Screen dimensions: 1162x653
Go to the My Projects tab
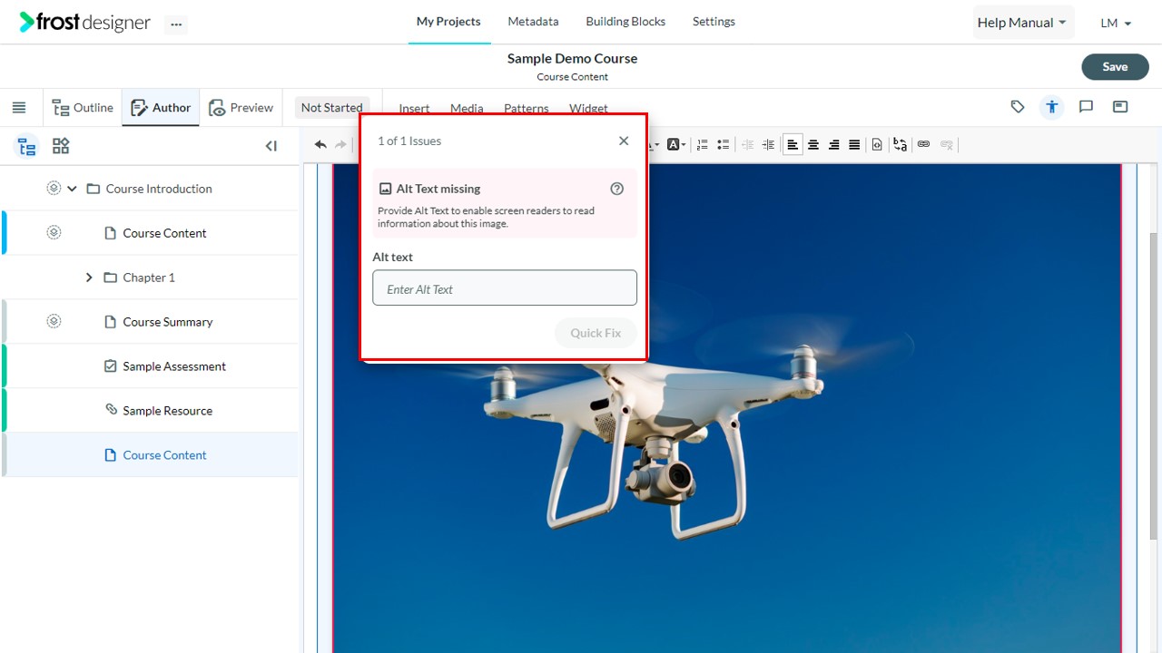pyautogui.click(x=448, y=22)
